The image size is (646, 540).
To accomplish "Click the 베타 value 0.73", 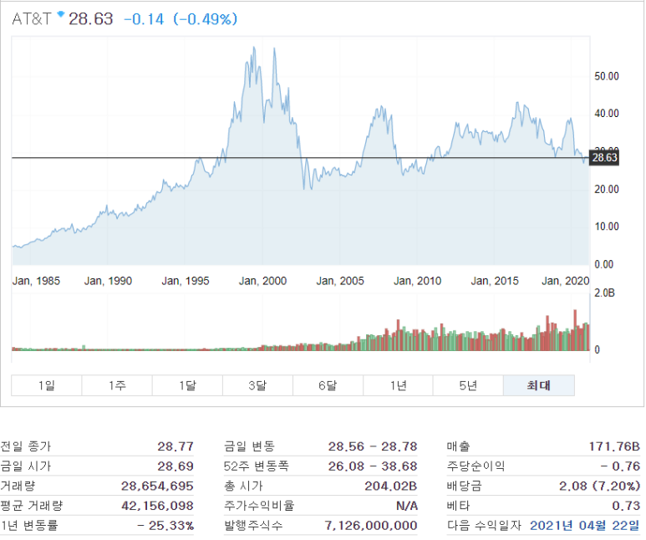I will (626, 506).
